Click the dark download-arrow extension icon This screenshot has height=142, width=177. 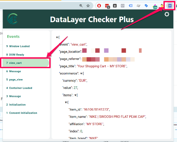pos(115,6)
